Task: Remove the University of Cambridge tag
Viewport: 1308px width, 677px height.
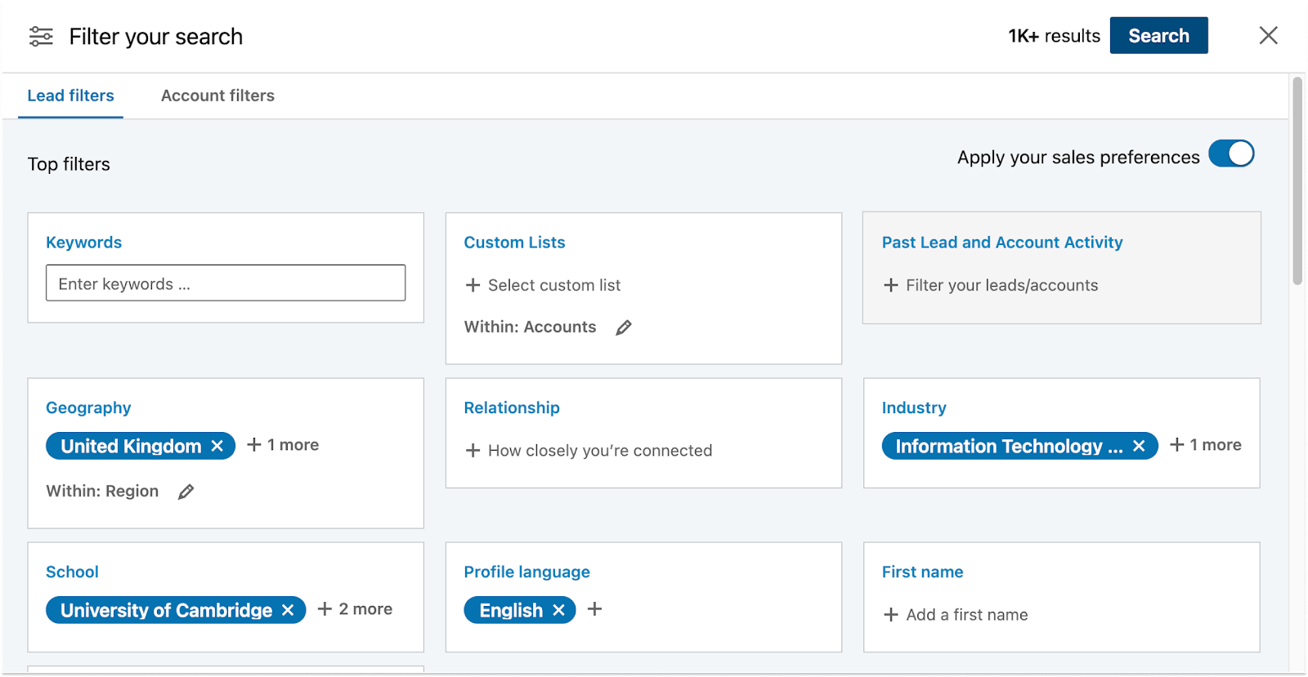Action: coord(288,610)
